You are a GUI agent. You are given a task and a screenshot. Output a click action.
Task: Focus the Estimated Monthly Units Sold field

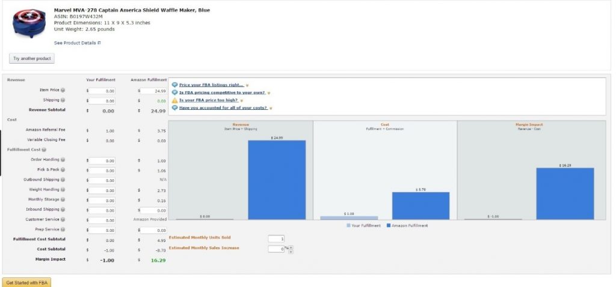point(276,239)
